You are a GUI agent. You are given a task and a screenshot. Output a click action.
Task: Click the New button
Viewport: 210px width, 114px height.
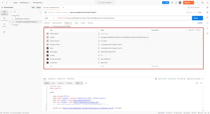coord(33,8)
